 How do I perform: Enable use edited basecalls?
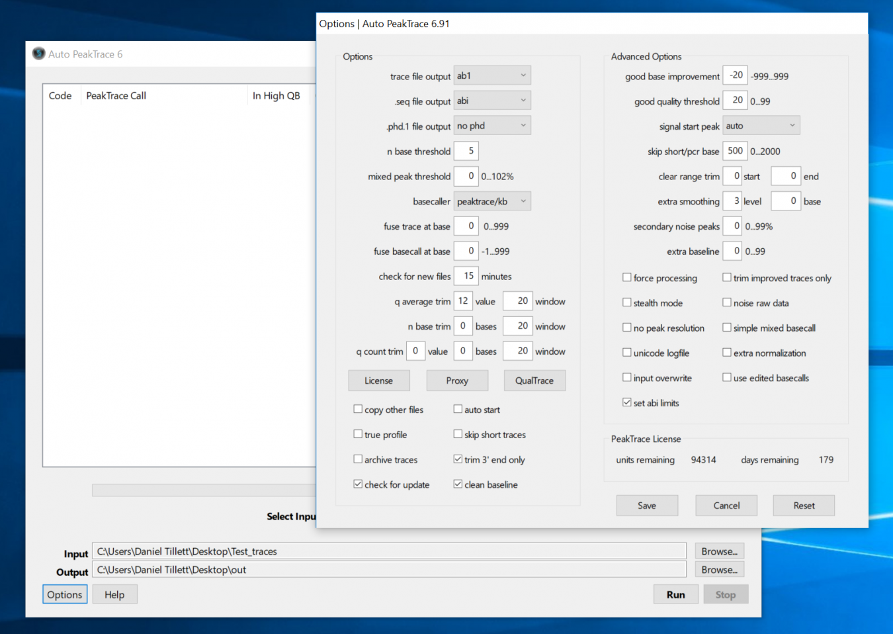(x=727, y=377)
